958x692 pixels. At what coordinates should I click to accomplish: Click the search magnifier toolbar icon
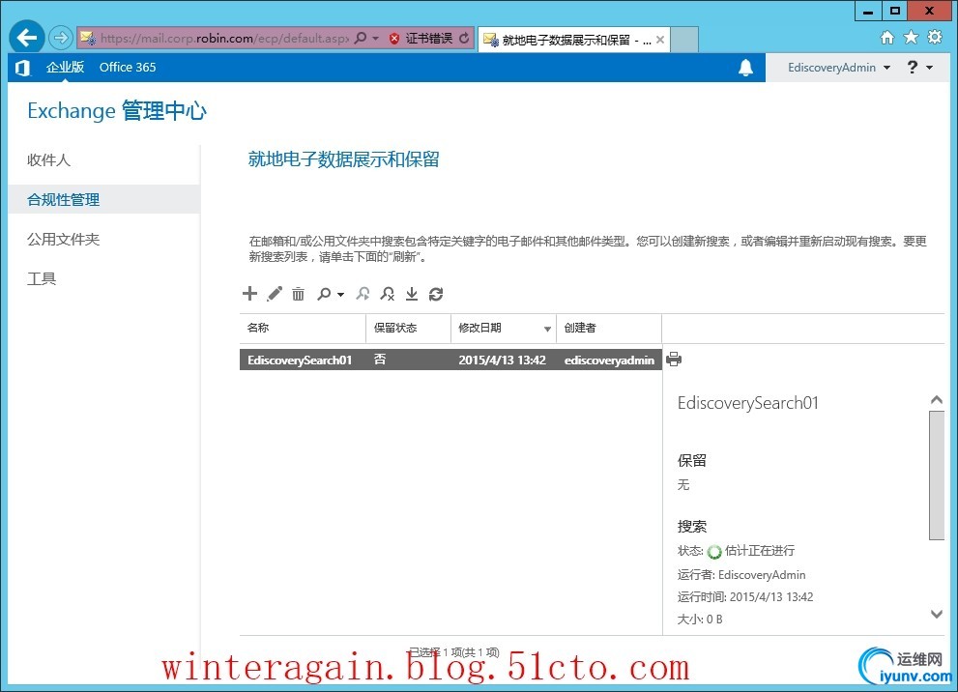(324, 294)
